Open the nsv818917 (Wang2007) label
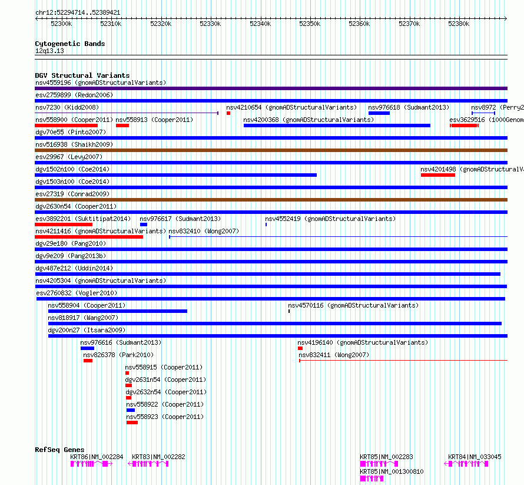Screen dimensions: 524x485 tap(83, 318)
